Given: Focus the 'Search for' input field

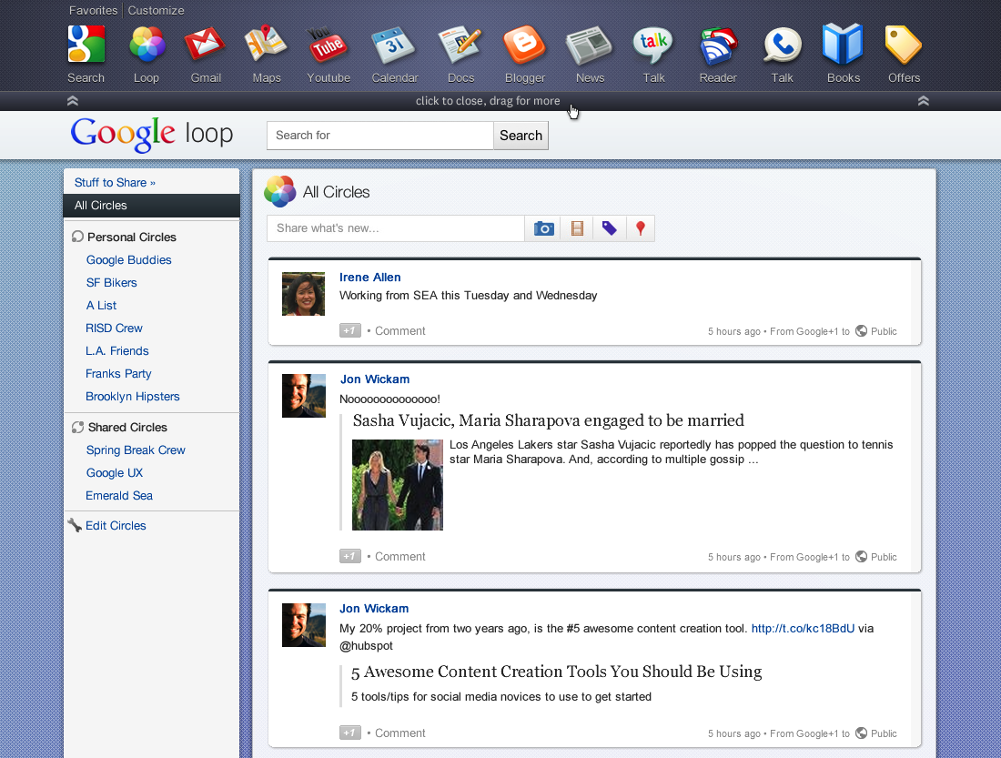Looking at the screenshot, I should click(x=379, y=136).
